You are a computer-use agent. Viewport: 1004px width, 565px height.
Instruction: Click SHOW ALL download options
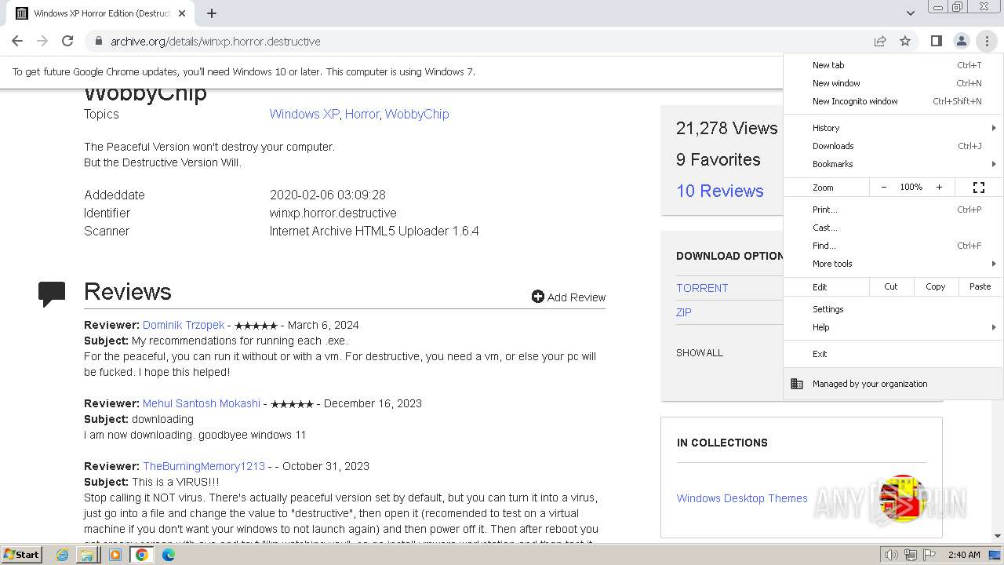(x=700, y=352)
